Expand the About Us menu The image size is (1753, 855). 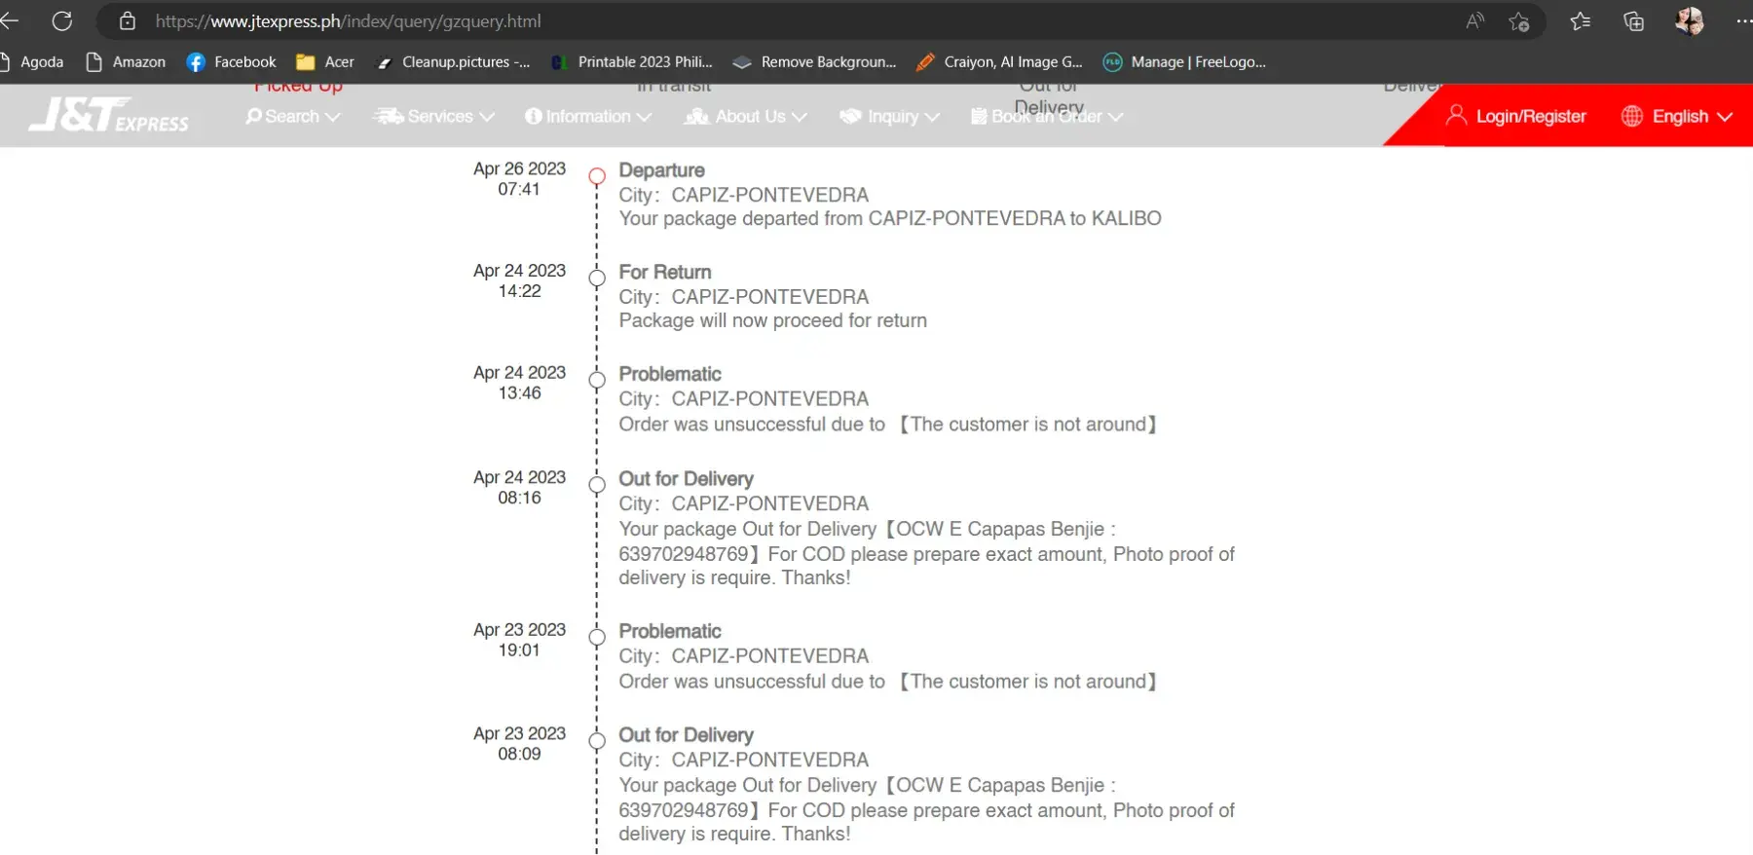746,117
